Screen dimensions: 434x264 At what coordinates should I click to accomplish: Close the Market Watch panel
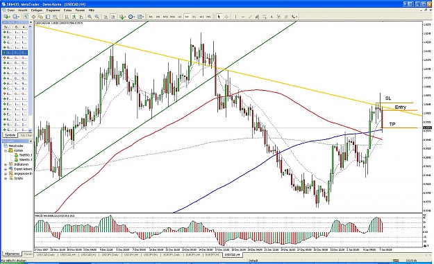coord(31,22)
